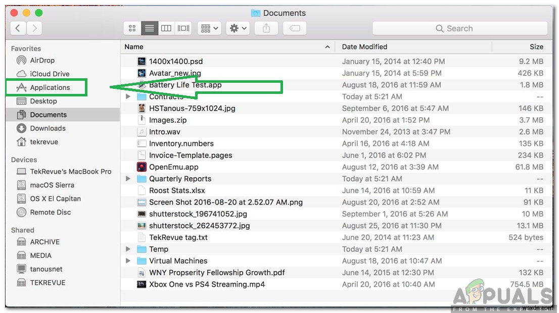
Task: Select Remote Disc under Devices
Action: point(46,212)
